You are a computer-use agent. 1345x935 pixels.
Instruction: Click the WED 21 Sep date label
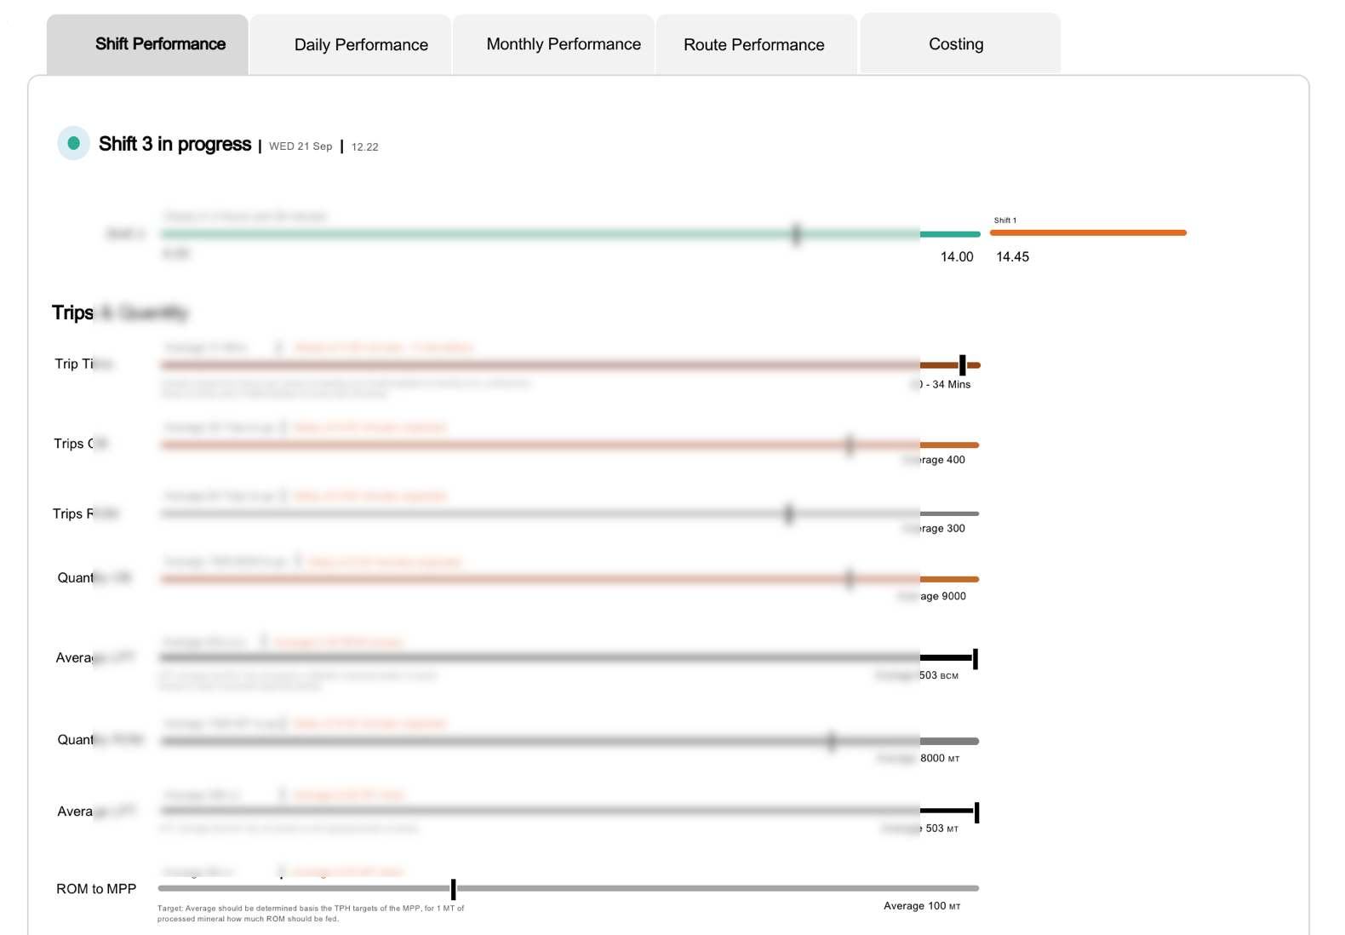(x=300, y=146)
